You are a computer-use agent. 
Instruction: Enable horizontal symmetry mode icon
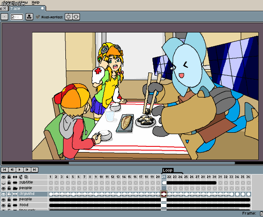point(69,17)
